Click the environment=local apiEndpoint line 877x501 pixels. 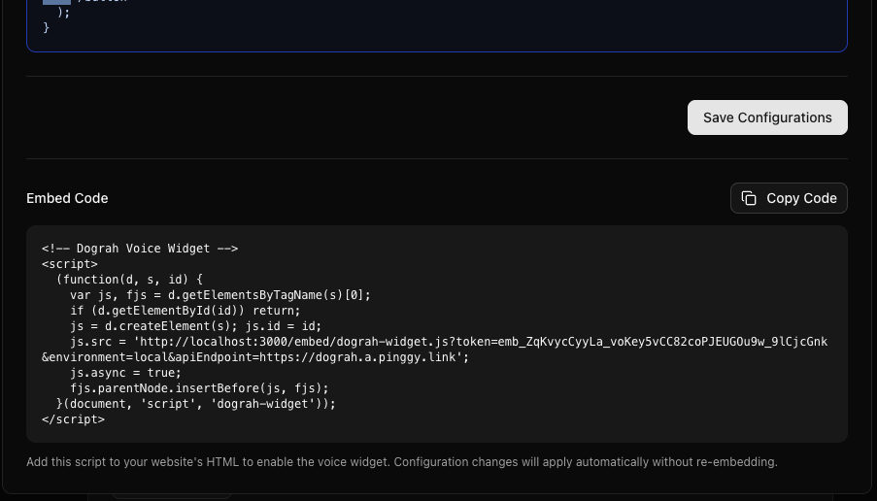click(x=255, y=356)
